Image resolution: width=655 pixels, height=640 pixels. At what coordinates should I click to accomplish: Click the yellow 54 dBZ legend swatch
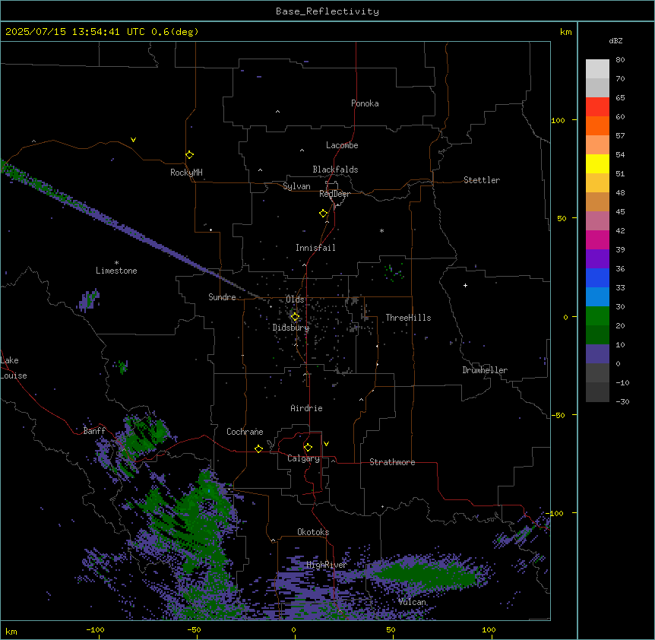[597, 163]
